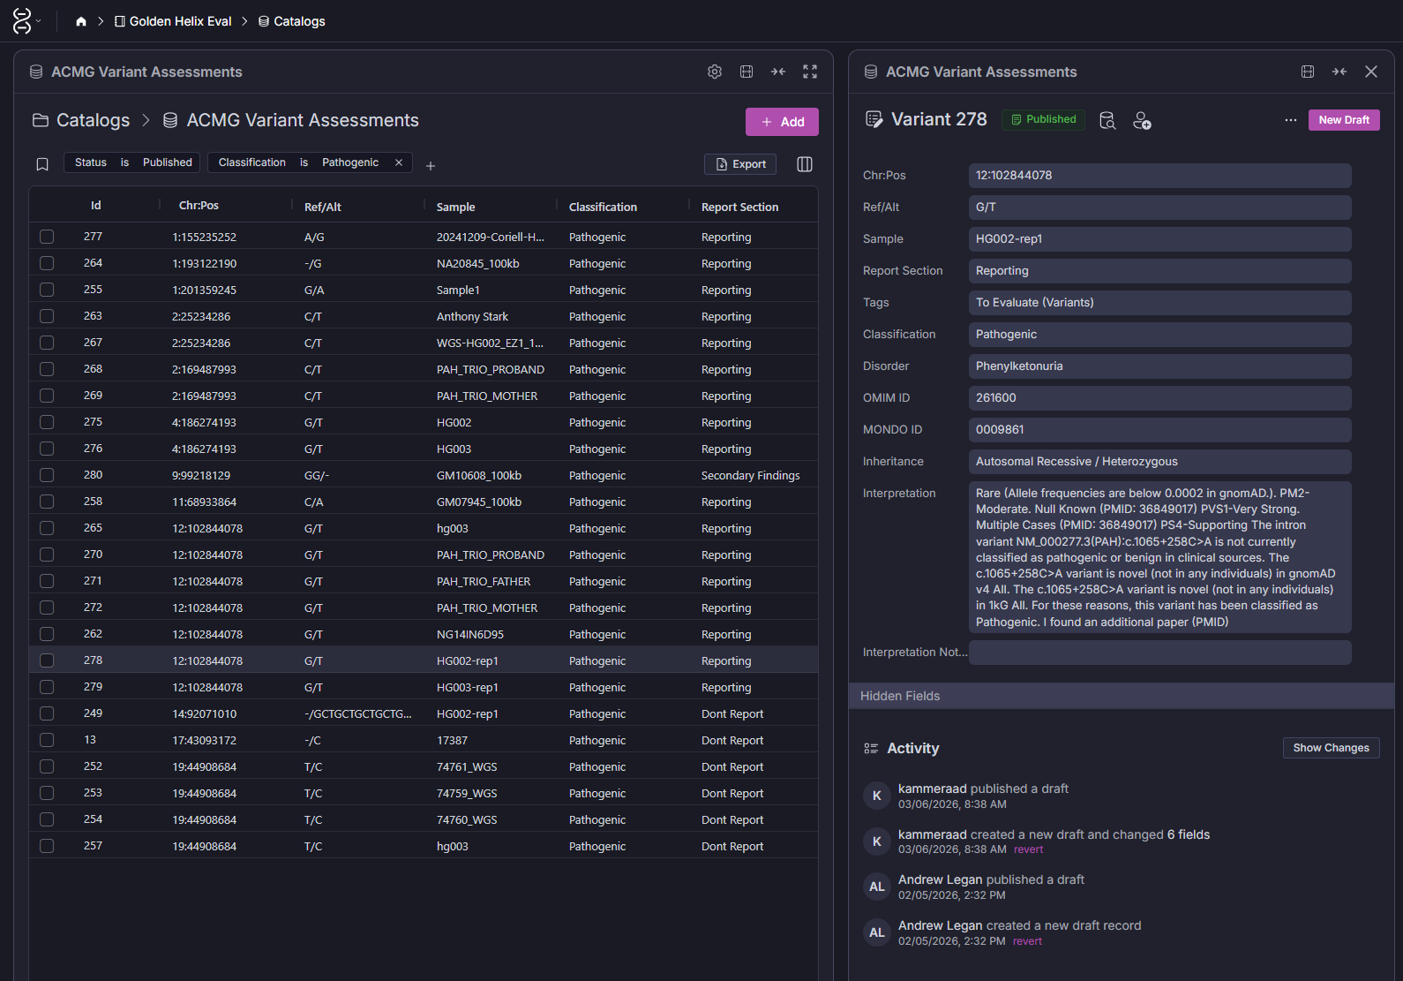Open settings gear in left panel header
The height and width of the screenshot is (981, 1403).
coord(715,72)
